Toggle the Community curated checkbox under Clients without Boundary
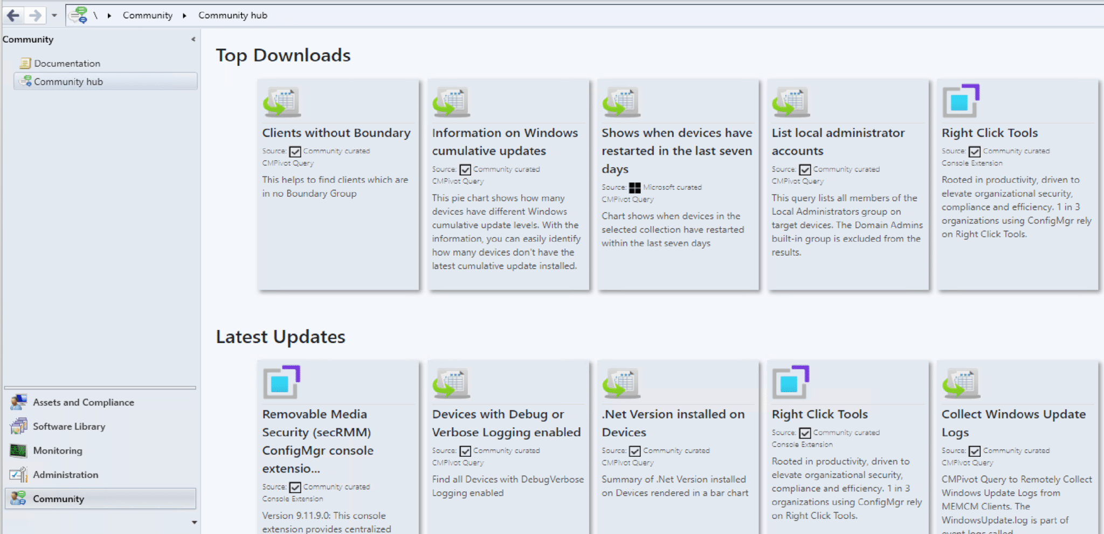 click(295, 152)
